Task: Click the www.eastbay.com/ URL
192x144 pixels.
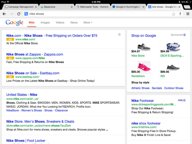Action: click(x=27, y=77)
